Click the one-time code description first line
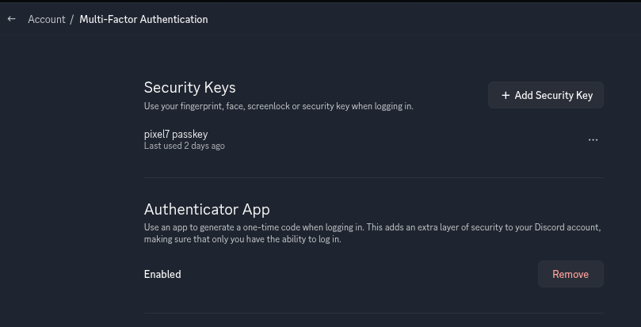 (x=372, y=227)
